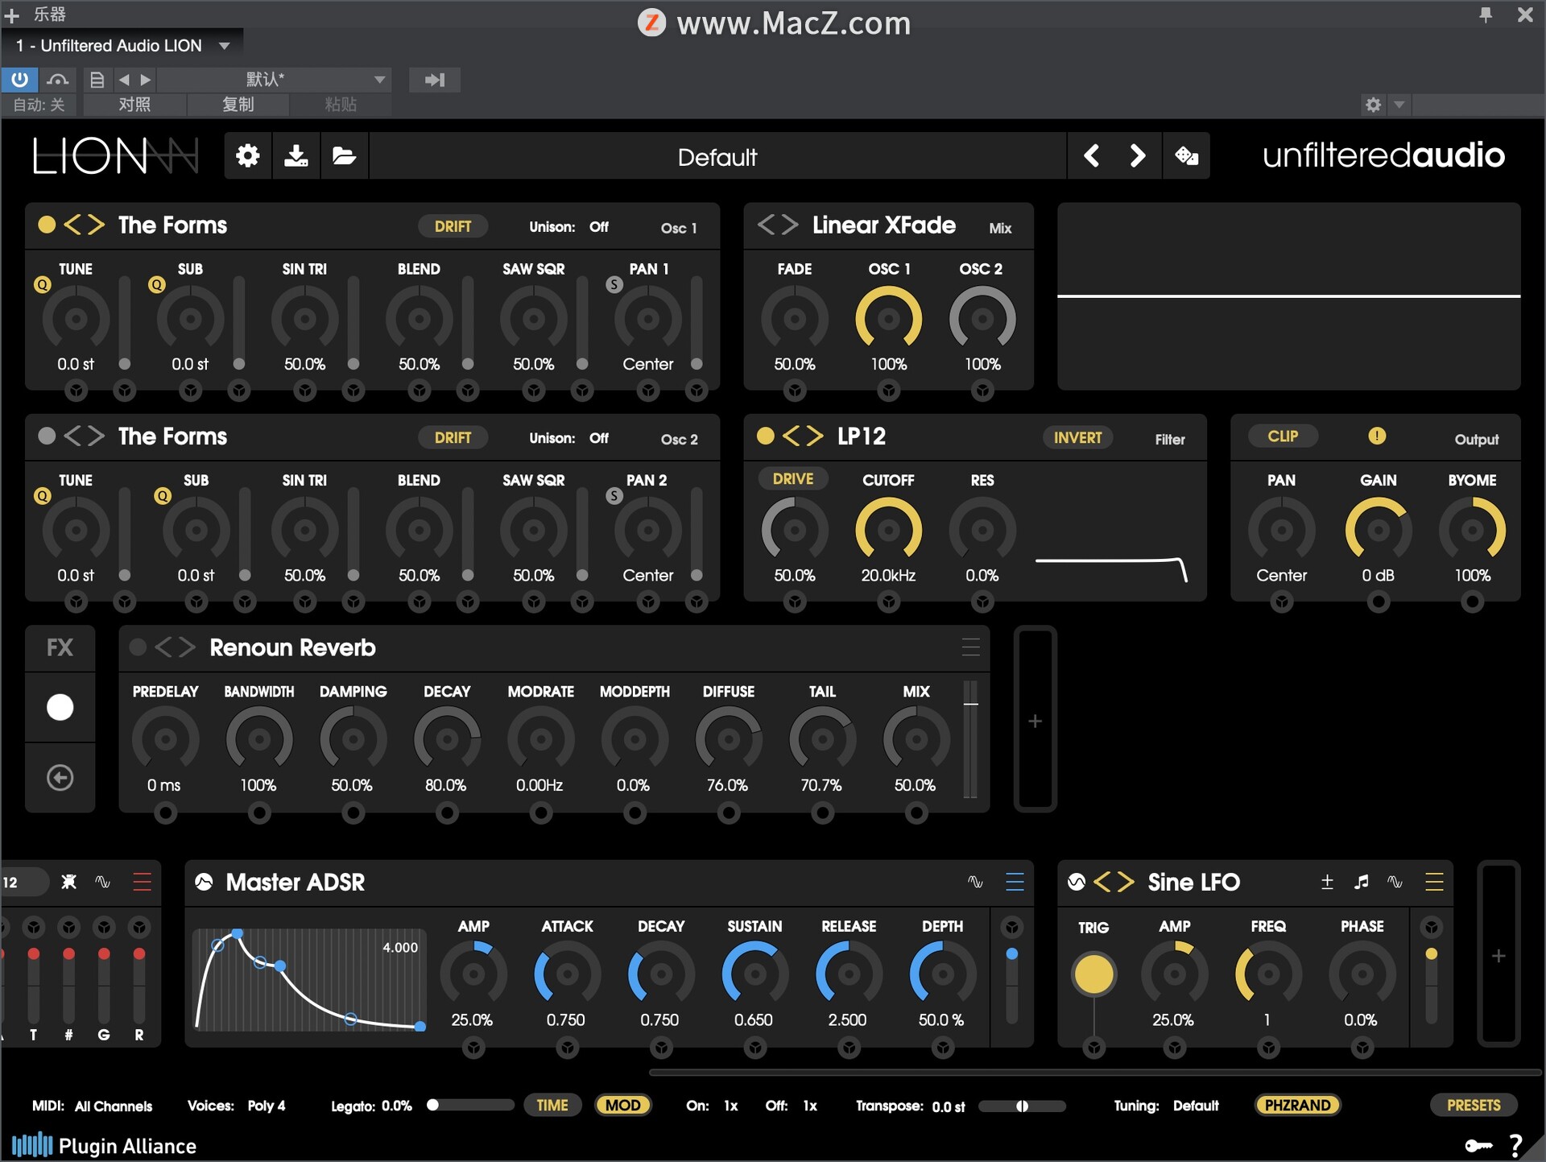Viewport: 1546px width, 1162px height.
Task: Select previous LP12 filter type
Action: pos(791,436)
